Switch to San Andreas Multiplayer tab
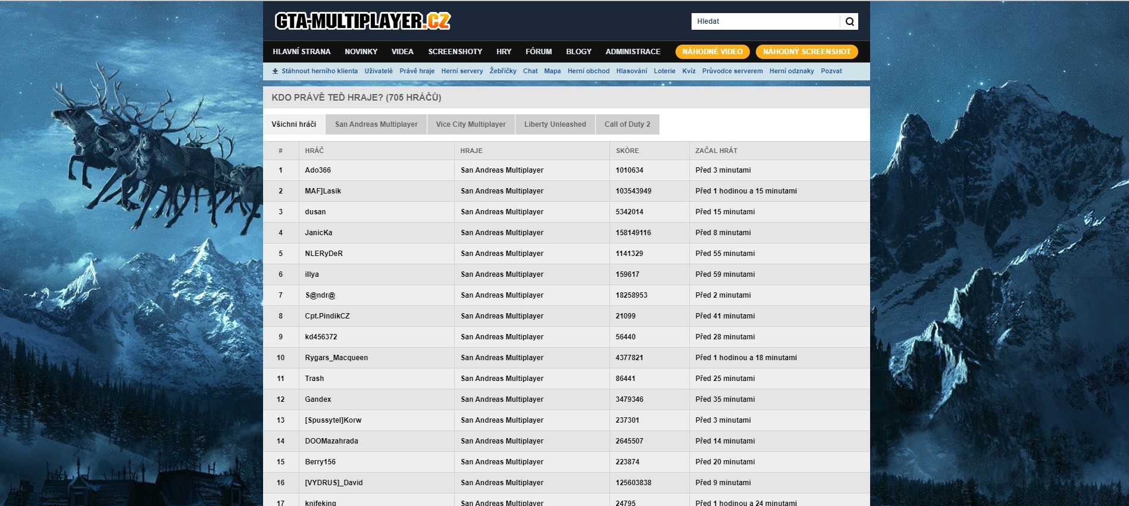Image resolution: width=1129 pixels, height=506 pixels. click(376, 124)
